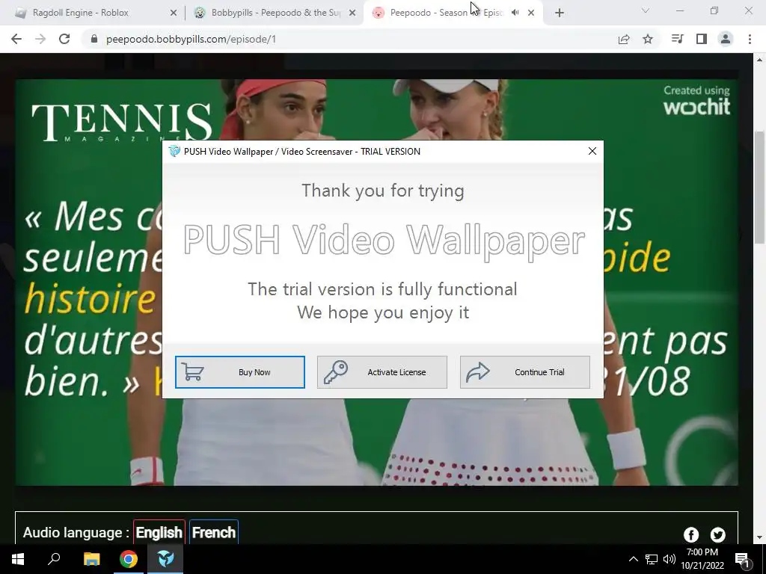
Task: Click the address bar URL
Action: click(x=191, y=39)
